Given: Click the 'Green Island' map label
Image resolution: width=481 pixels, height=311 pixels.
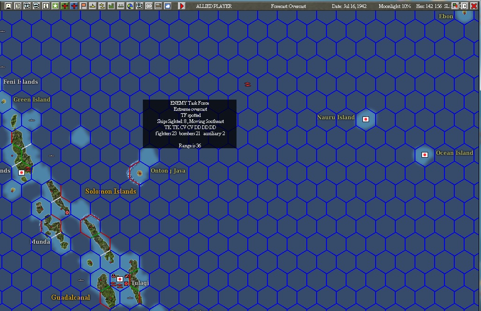Looking at the screenshot, I should (x=32, y=100).
